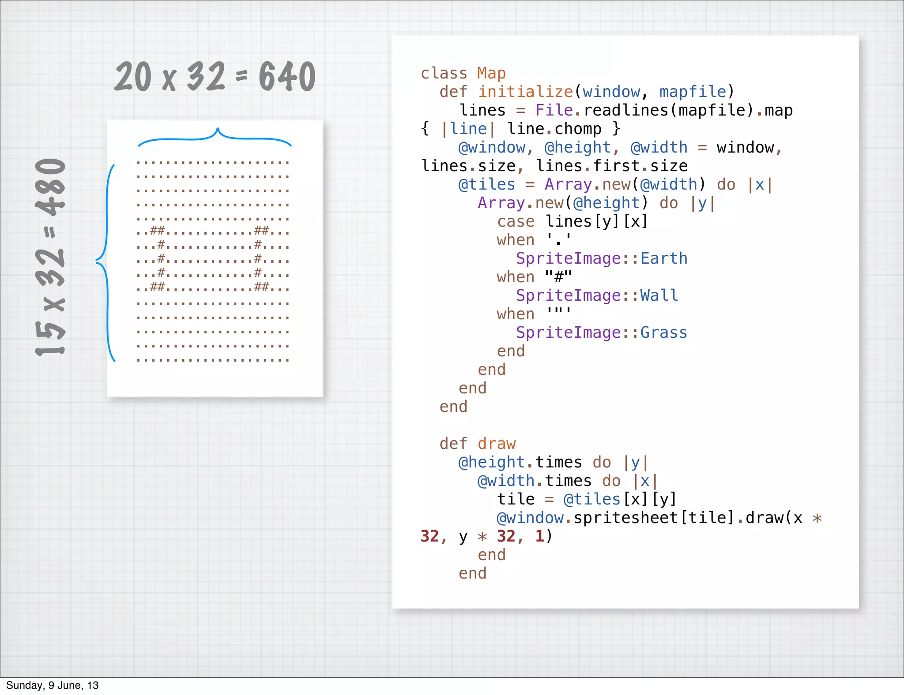Image resolution: width=904 pixels, height=695 pixels.
Task: Click 'tile = @tiles[x][y]' assignment
Action: tap(587, 499)
